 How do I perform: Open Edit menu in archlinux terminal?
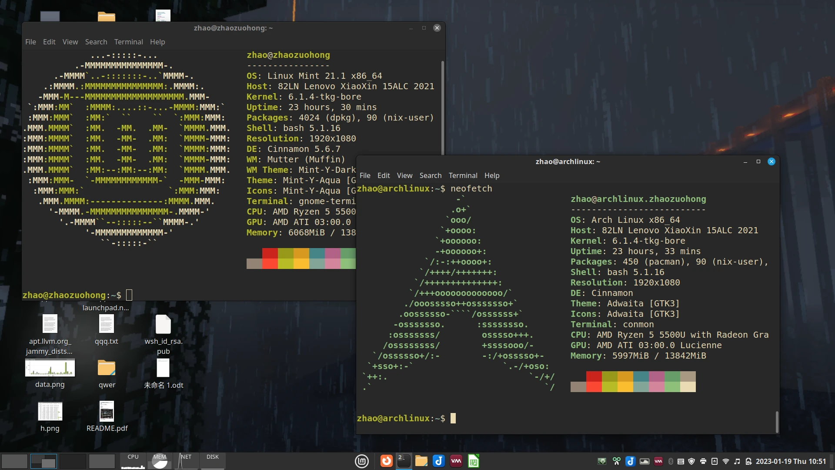point(384,175)
